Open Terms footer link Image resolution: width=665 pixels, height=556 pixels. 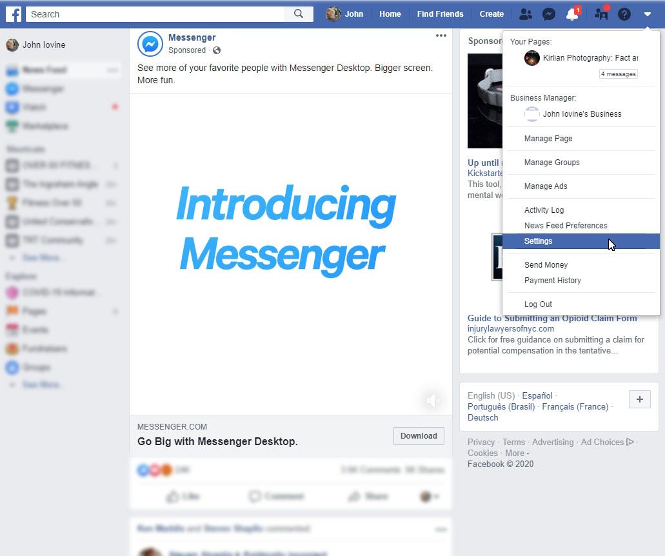click(x=513, y=442)
